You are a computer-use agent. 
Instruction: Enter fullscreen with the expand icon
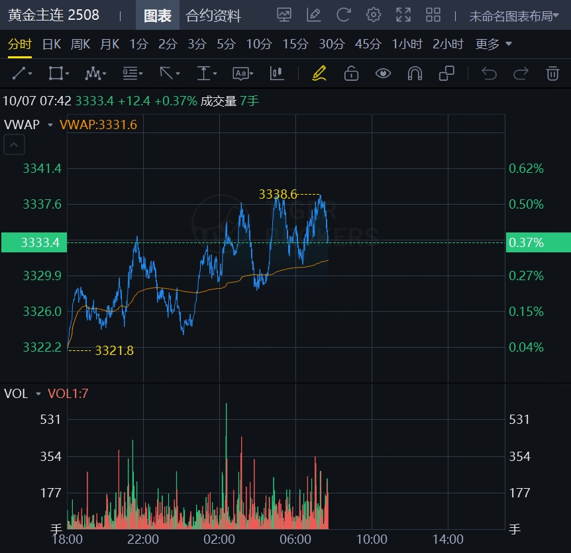coord(403,15)
